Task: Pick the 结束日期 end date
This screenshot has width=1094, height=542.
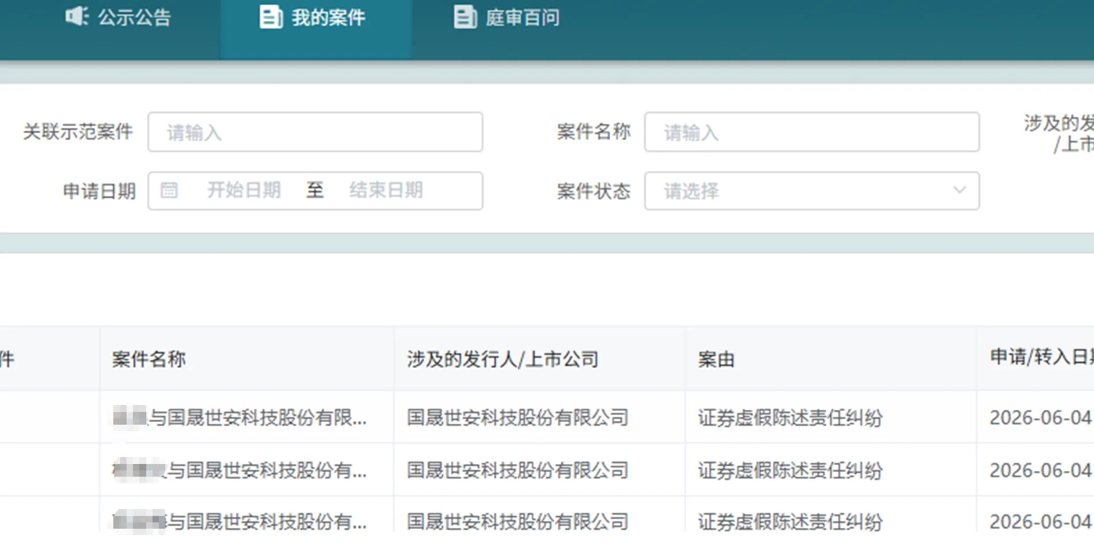Action: coord(386,190)
